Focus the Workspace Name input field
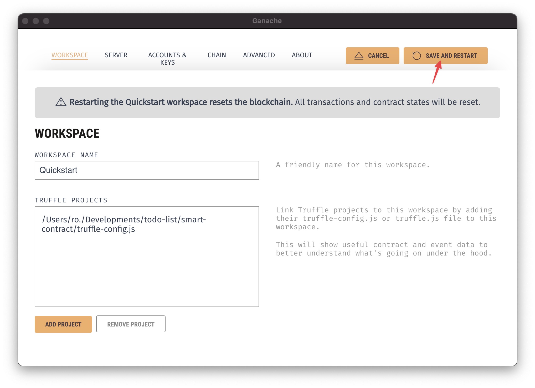This screenshot has height=388, width=535. click(147, 170)
